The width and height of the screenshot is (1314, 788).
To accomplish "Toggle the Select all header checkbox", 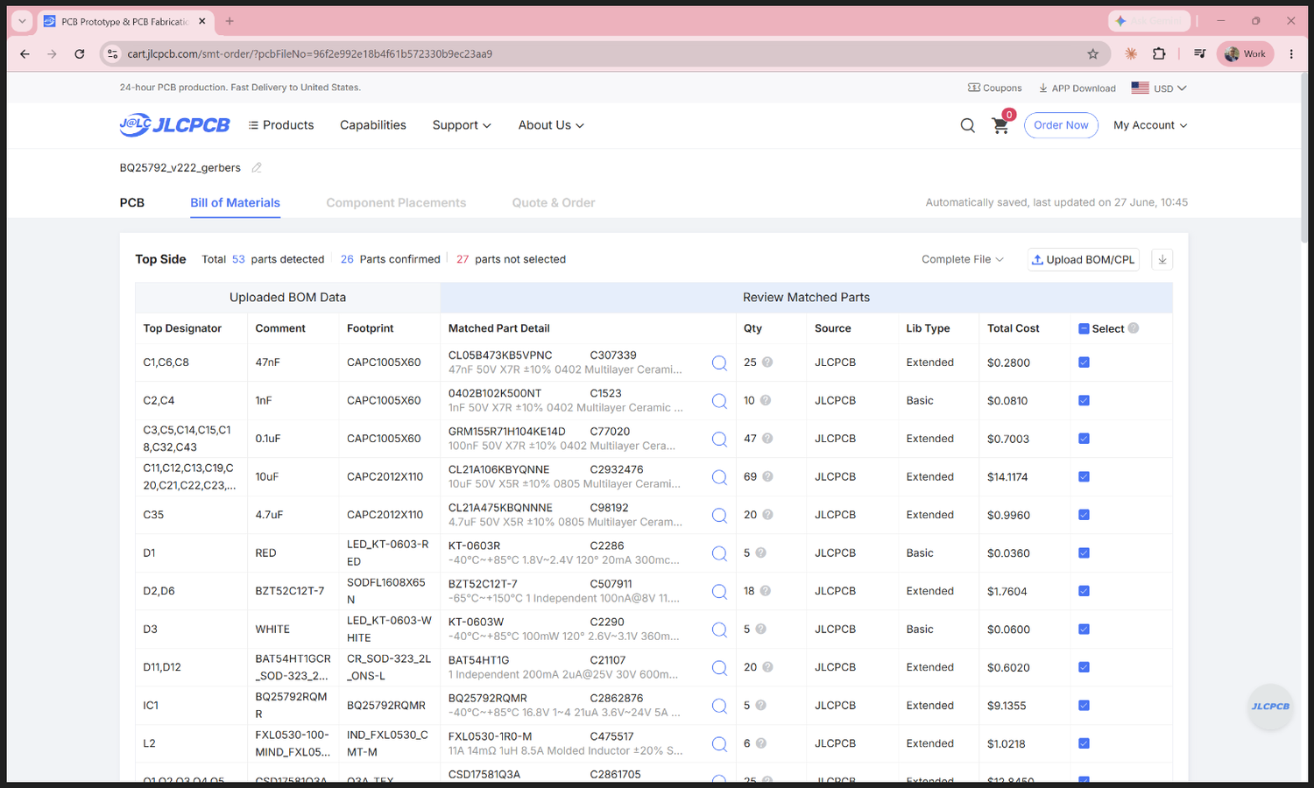I will coord(1084,328).
